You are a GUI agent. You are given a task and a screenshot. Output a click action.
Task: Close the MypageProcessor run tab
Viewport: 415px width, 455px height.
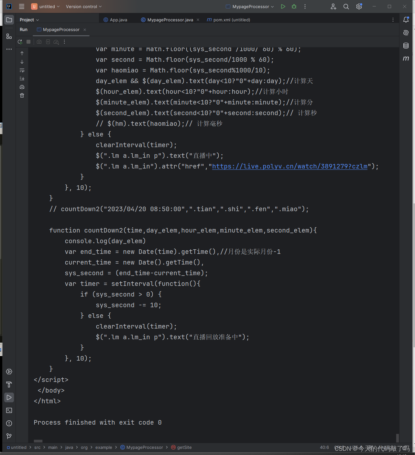85,29
